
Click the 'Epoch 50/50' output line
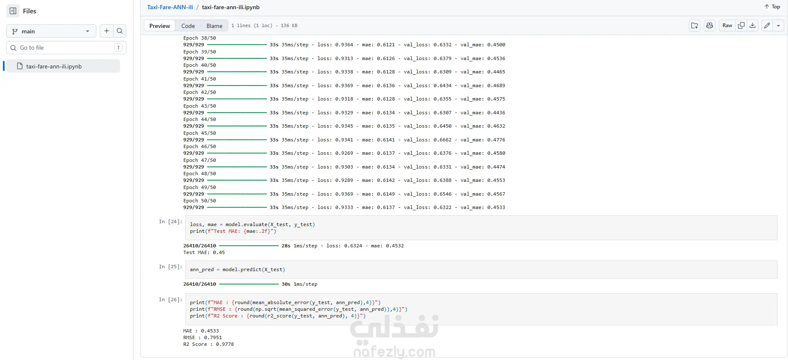[200, 201]
